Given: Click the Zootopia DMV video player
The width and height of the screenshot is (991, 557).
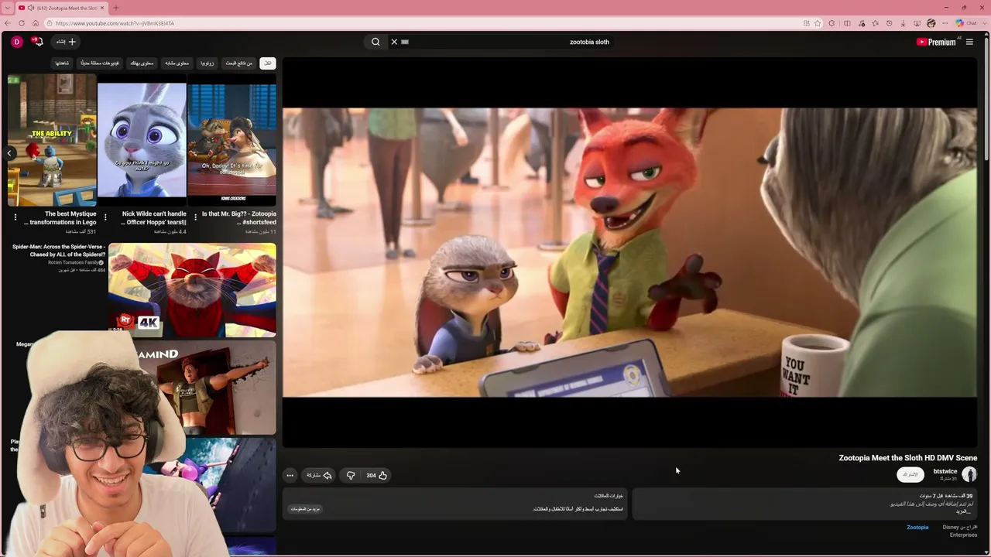Looking at the screenshot, I should tap(629, 252).
